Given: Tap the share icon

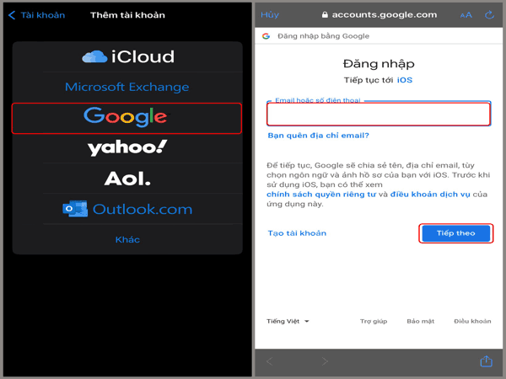Looking at the screenshot, I should pyautogui.click(x=486, y=361).
